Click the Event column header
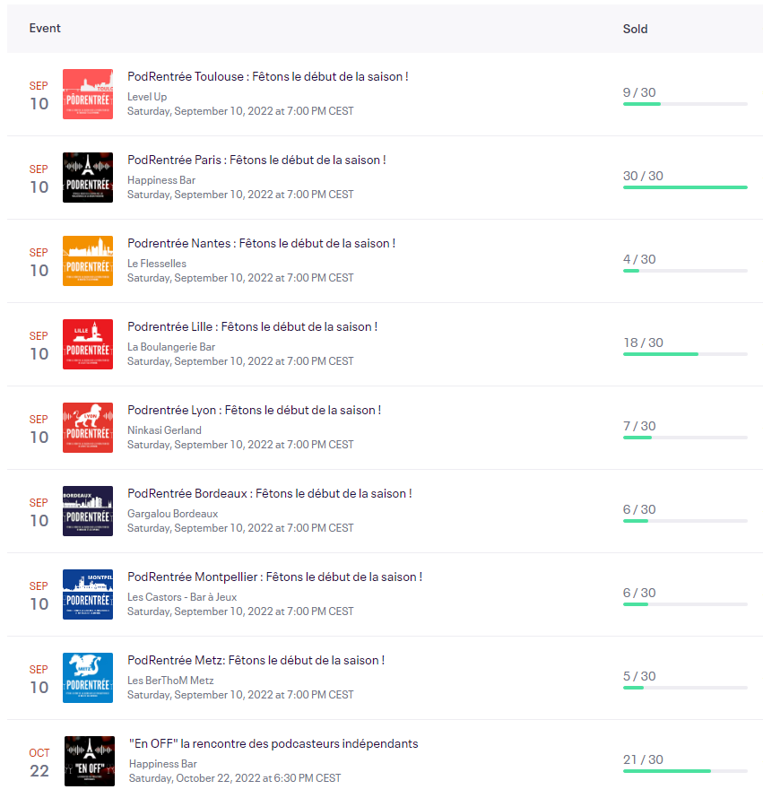The width and height of the screenshot is (763, 798). point(45,29)
